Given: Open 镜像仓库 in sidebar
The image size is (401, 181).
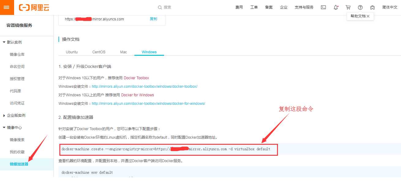Looking at the screenshot, I should [17, 54].
